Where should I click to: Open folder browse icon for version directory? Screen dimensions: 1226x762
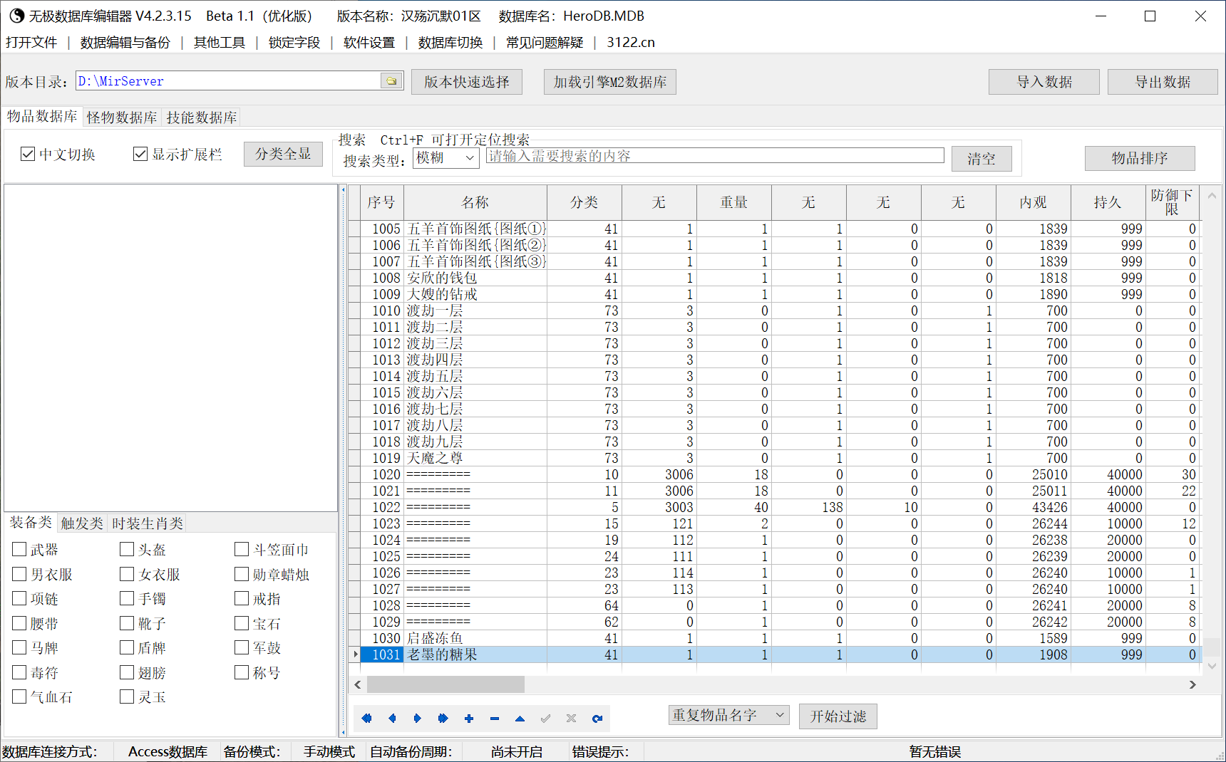point(391,81)
